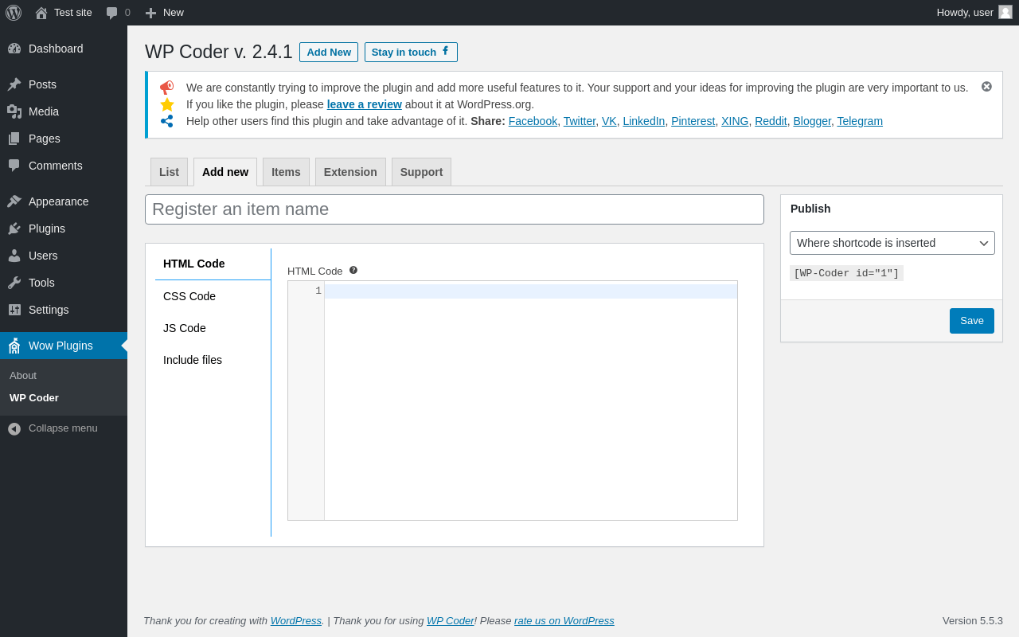Image resolution: width=1019 pixels, height=637 pixels.
Task: Click the plus New icon in admin bar
Action: 150,13
